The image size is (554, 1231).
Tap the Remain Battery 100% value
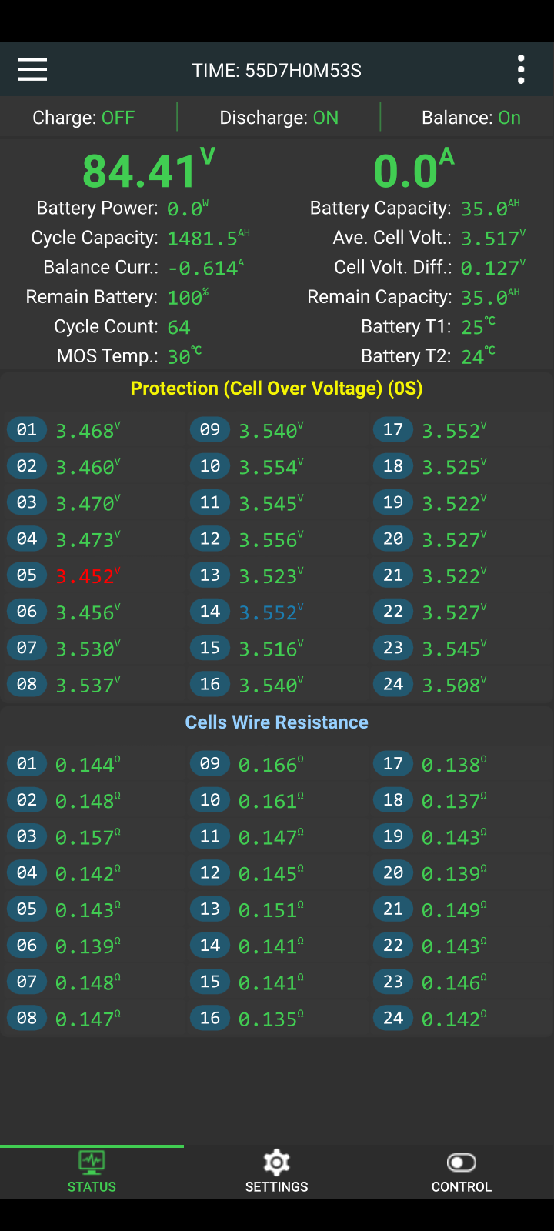[x=188, y=297]
